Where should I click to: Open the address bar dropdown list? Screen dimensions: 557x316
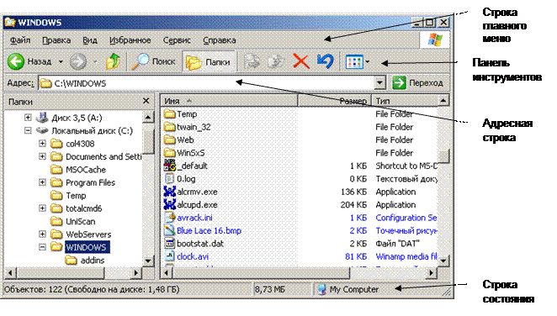(x=379, y=83)
